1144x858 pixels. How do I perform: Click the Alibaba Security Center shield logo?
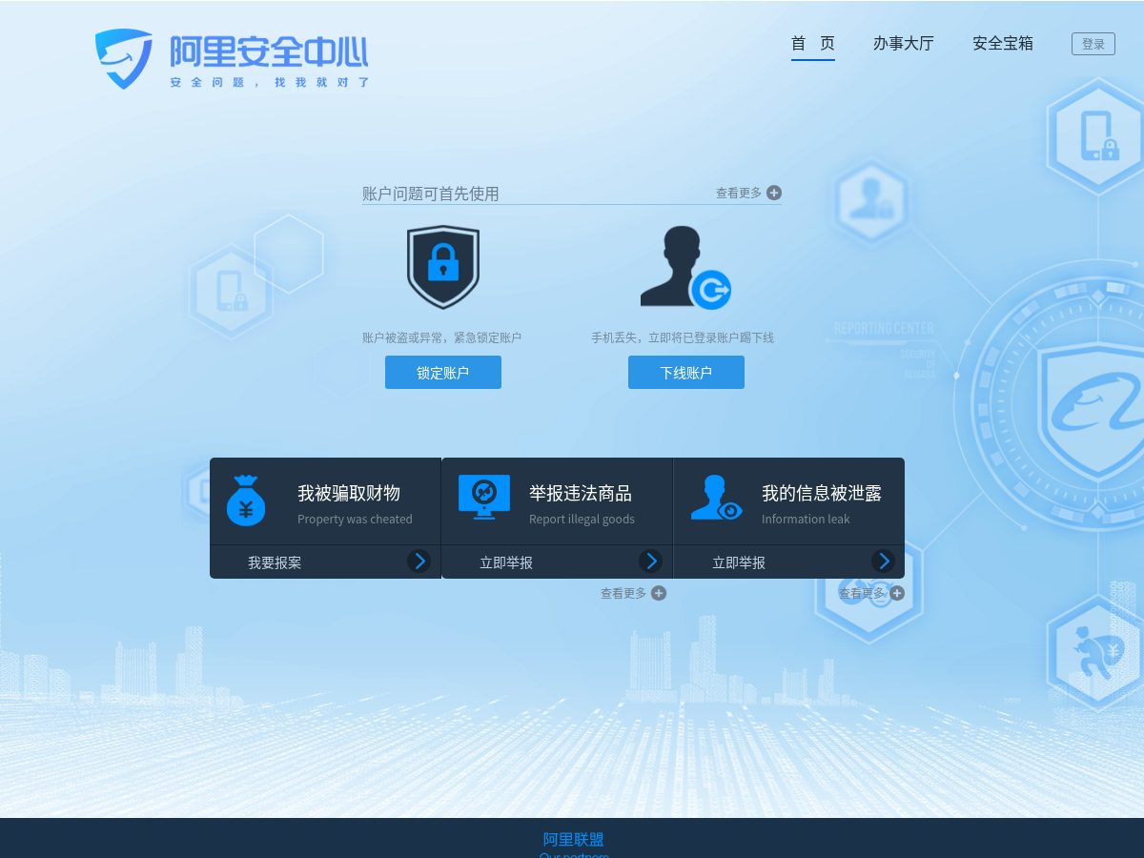tap(124, 59)
